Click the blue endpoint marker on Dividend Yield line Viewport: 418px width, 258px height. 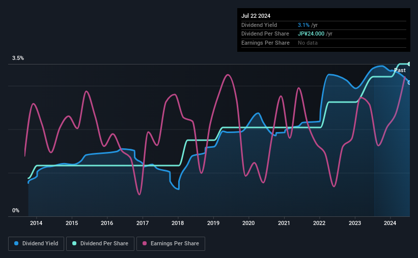click(409, 83)
